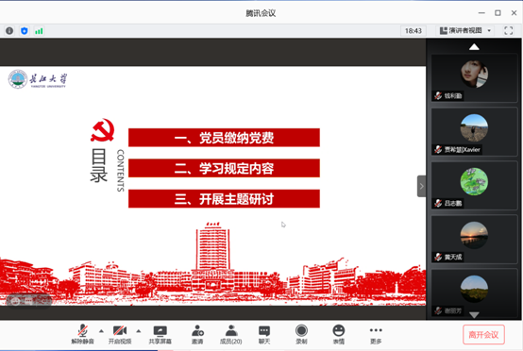Image resolution: width=523 pixels, height=351 pixels.
Task: Open blue security shield icon
Action: coord(25,31)
